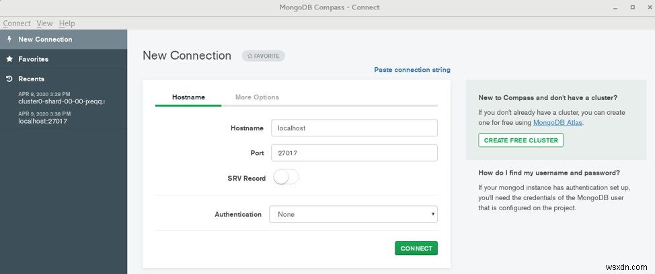Image resolution: width=655 pixels, height=274 pixels.
Task: Follow the Paste connection string link
Action: point(412,70)
